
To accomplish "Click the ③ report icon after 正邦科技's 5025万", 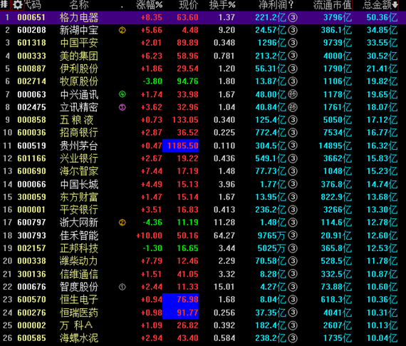I will (293, 248).
